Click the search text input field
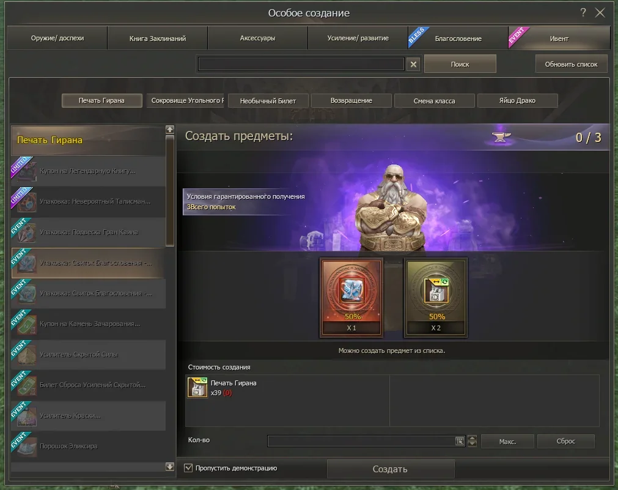Image resolution: width=618 pixels, height=490 pixels. click(x=301, y=64)
